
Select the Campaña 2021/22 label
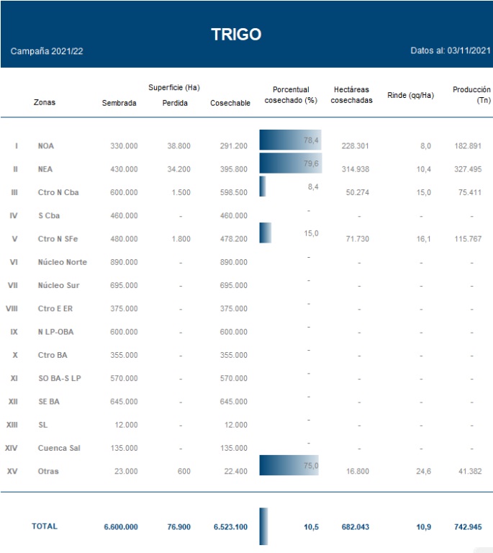47,52
